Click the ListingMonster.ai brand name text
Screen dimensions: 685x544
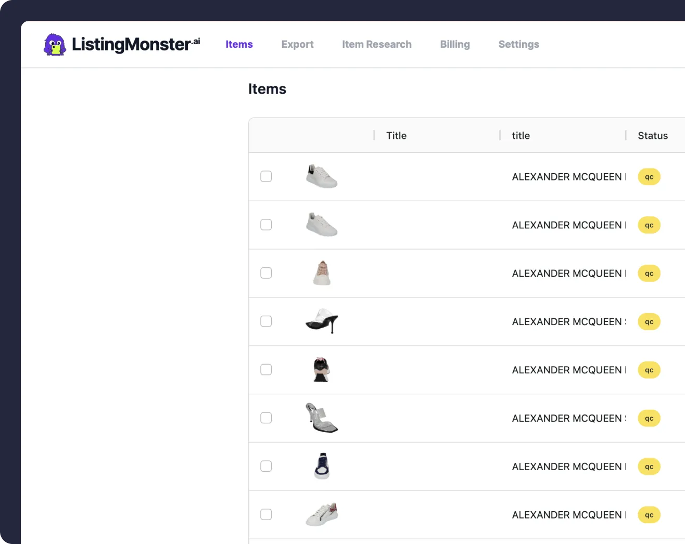[x=136, y=44]
